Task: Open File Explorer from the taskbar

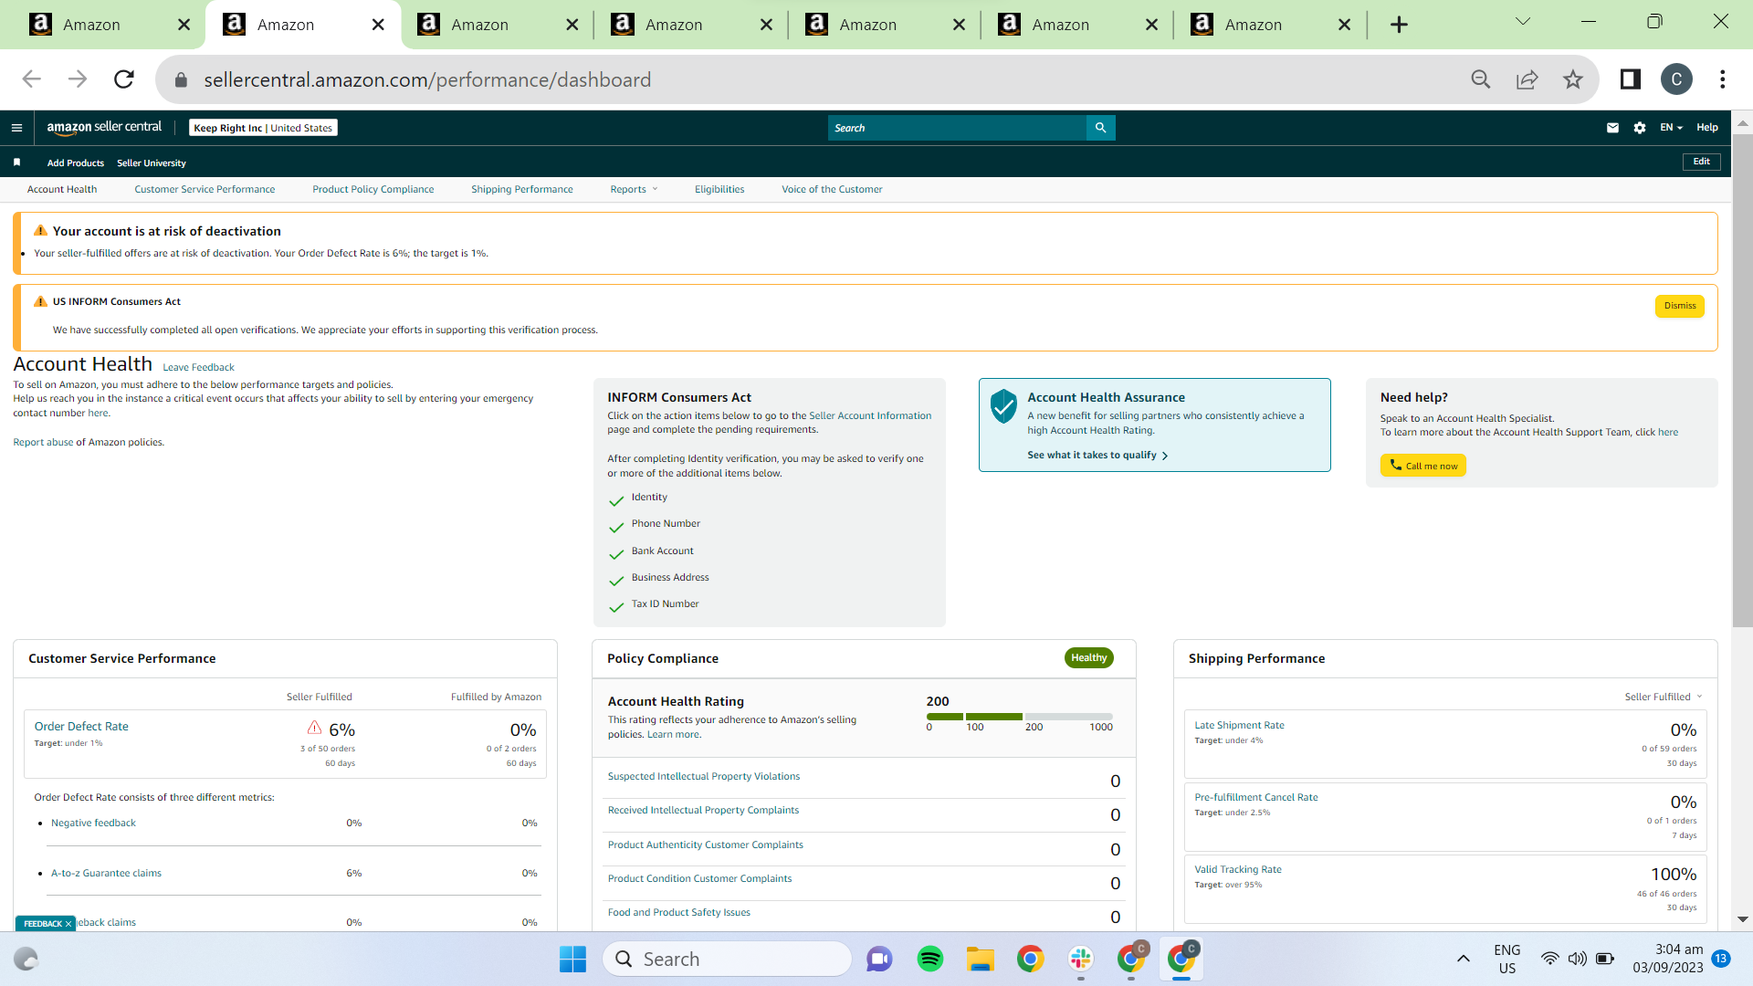Action: [981, 959]
